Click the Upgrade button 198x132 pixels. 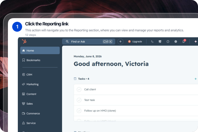coord(135,42)
